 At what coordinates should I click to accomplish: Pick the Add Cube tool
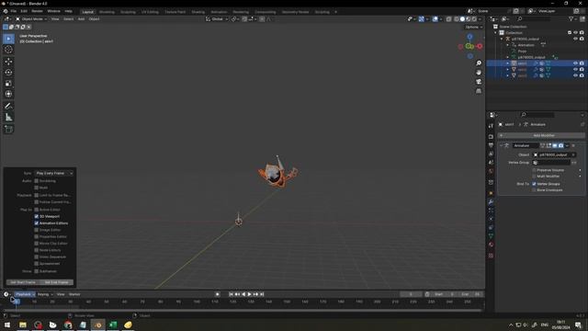tap(8, 129)
